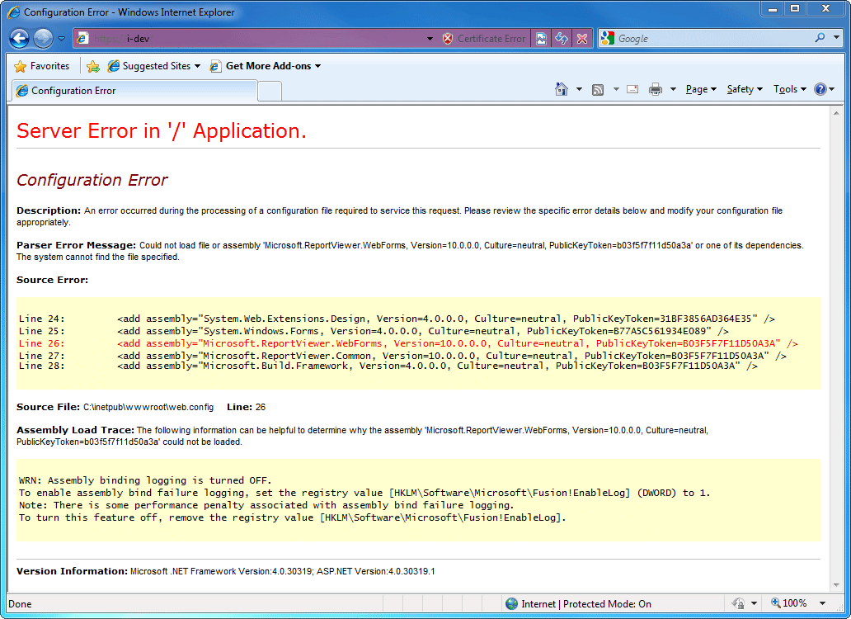Viewport: 851px width, 619px height.
Task: Click the Protected Mode status indicator
Action: (588, 603)
